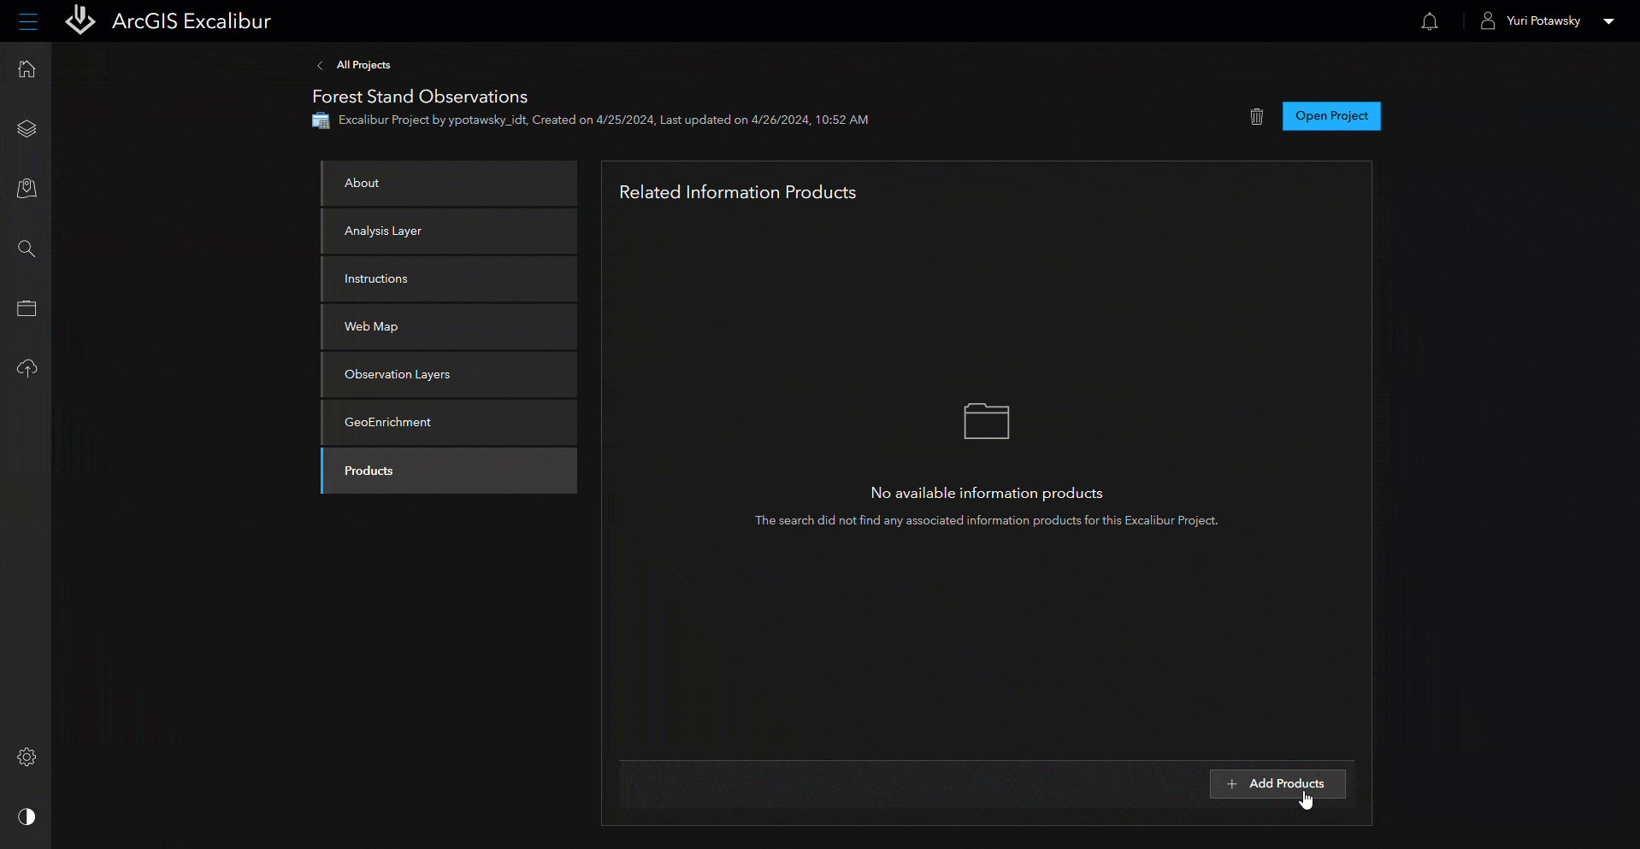Delete project using the trash icon
The width and height of the screenshot is (1640, 849).
pos(1256,116)
